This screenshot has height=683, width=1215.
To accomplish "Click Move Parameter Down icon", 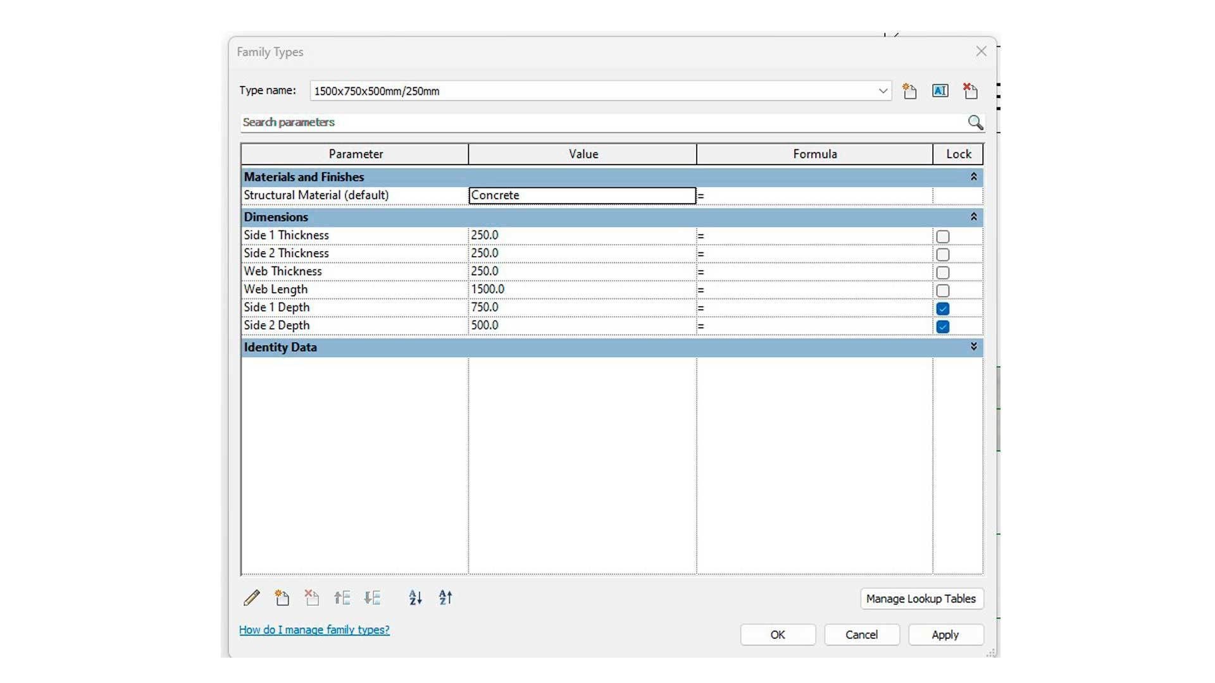I will [373, 598].
